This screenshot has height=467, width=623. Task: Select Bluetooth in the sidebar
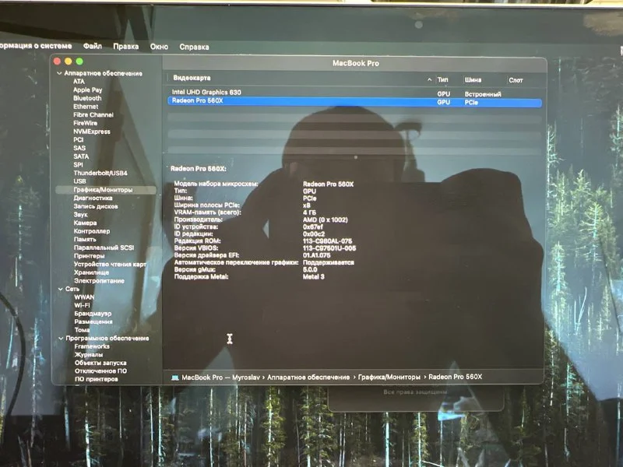pyautogui.click(x=87, y=98)
